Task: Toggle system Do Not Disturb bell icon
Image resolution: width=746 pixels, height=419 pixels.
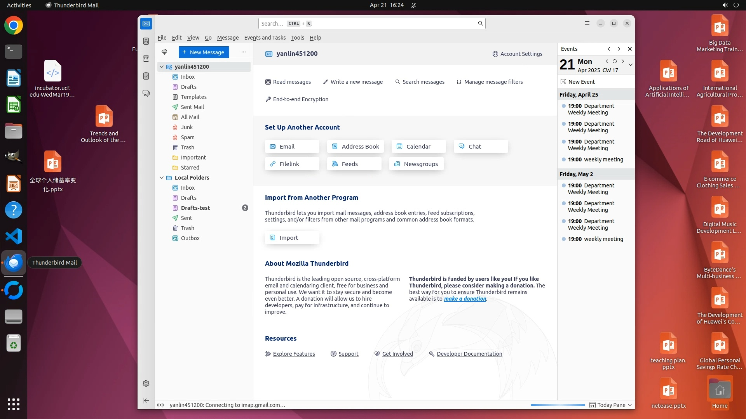Action: [413, 5]
